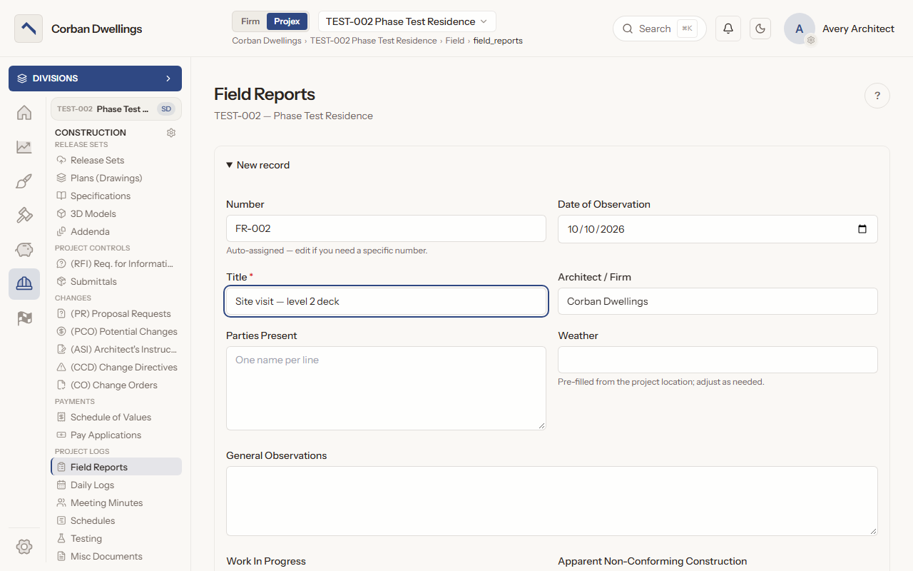This screenshot has width=913, height=571.
Task: Click the Search button in the header
Action: 660,29
